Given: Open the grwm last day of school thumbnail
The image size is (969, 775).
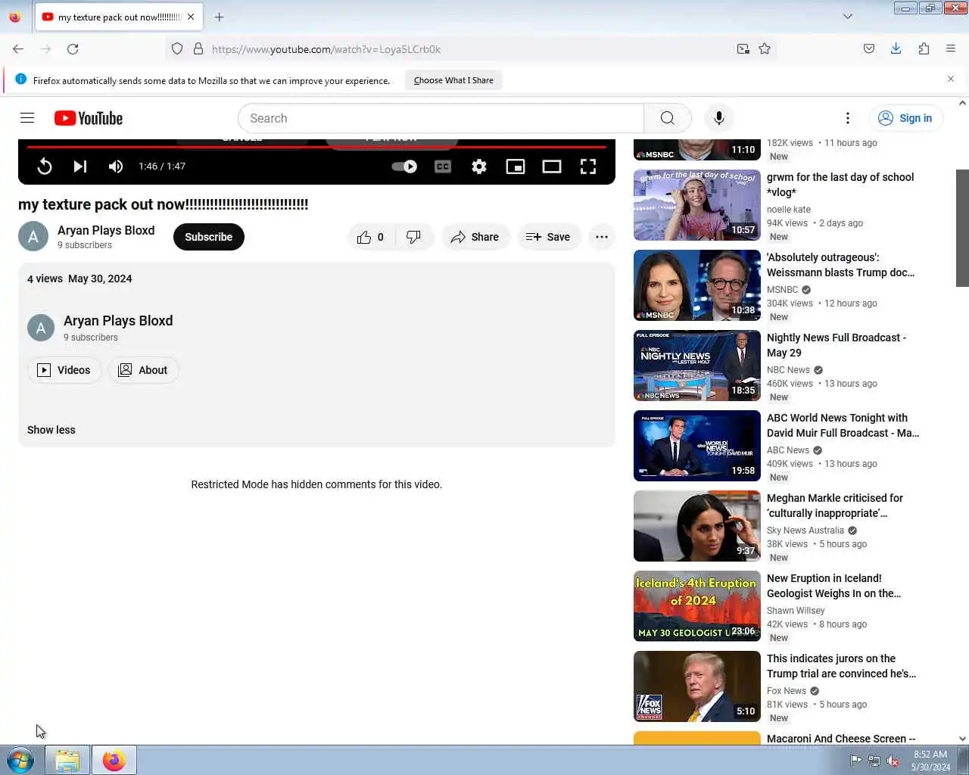Looking at the screenshot, I should coord(697,205).
